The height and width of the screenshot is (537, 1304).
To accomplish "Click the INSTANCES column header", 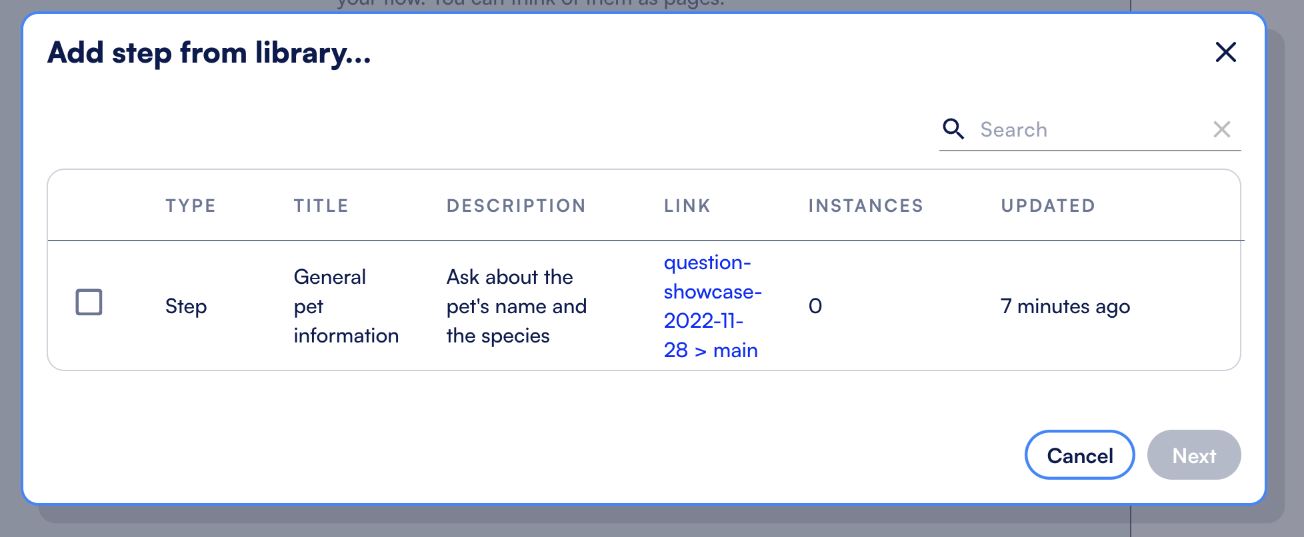I will tap(865, 206).
